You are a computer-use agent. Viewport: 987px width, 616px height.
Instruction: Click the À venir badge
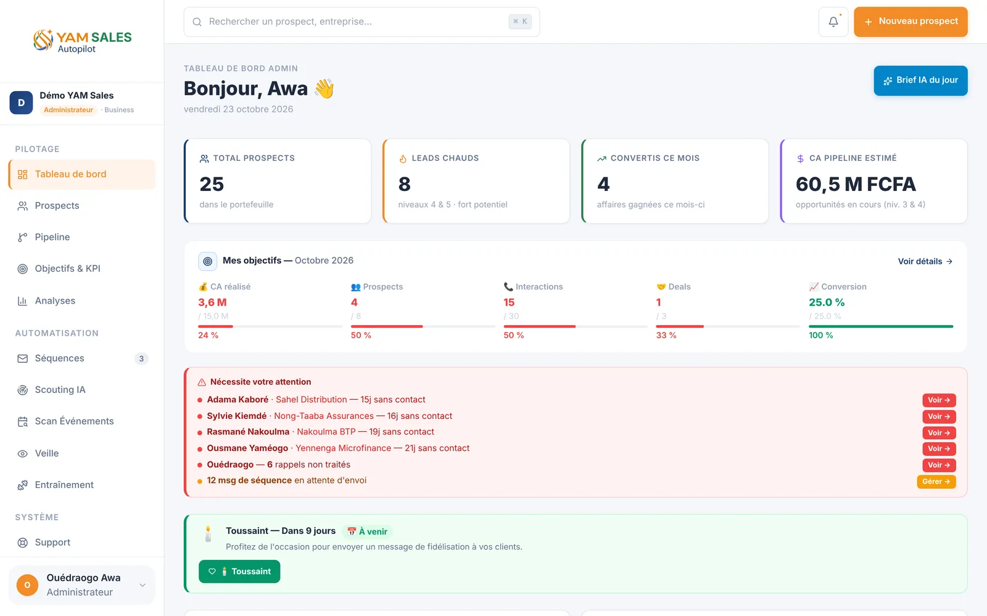pyautogui.click(x=367, y=532)
